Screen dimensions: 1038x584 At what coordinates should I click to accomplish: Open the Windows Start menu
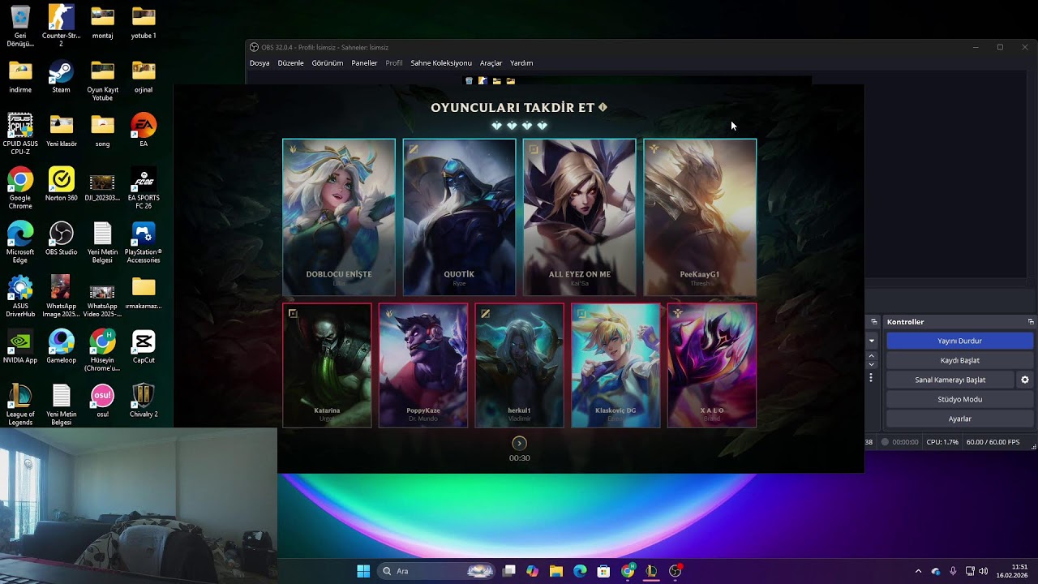pos(363,571)
